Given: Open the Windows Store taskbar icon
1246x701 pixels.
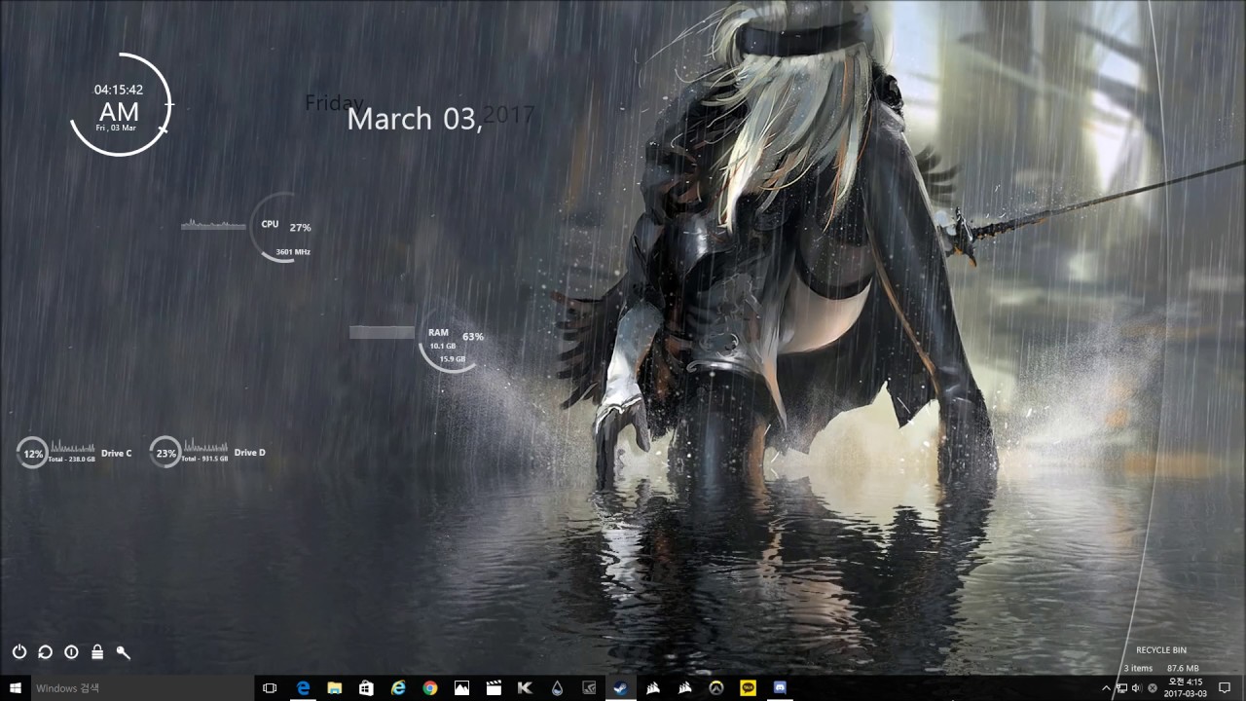Looking at the screenshot, I should coord(366,688).
